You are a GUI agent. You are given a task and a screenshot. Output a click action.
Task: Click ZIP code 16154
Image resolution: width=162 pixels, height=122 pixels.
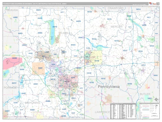click(94, 39)
